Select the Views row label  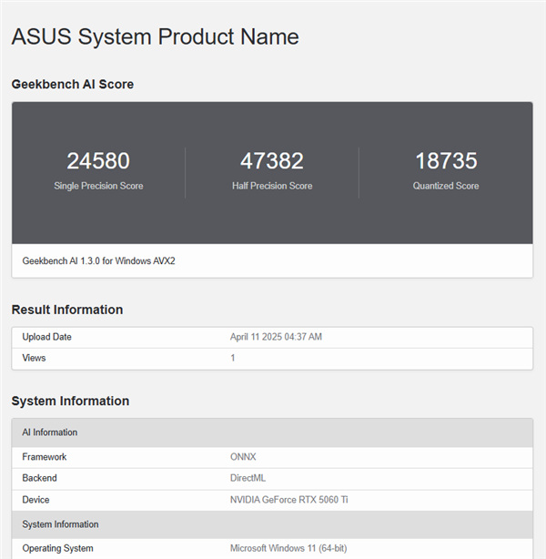(x=35, y=358)
